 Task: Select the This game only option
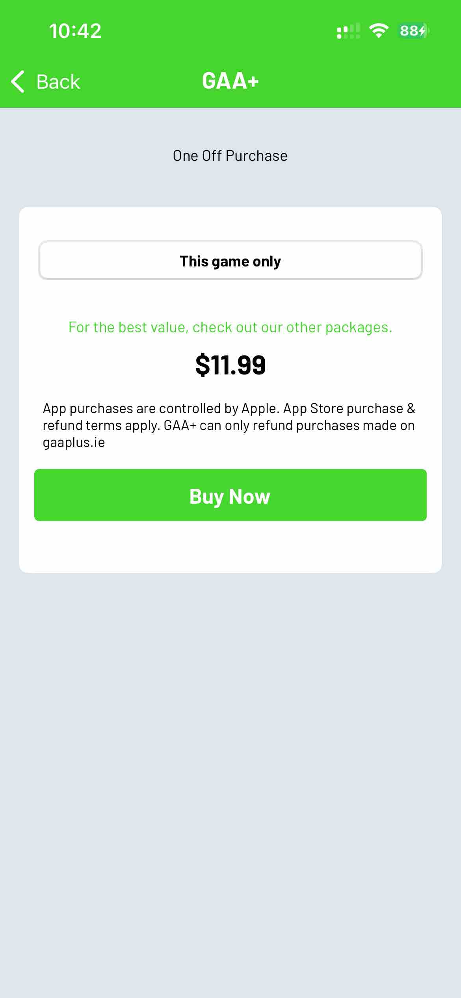coord(230,261)
